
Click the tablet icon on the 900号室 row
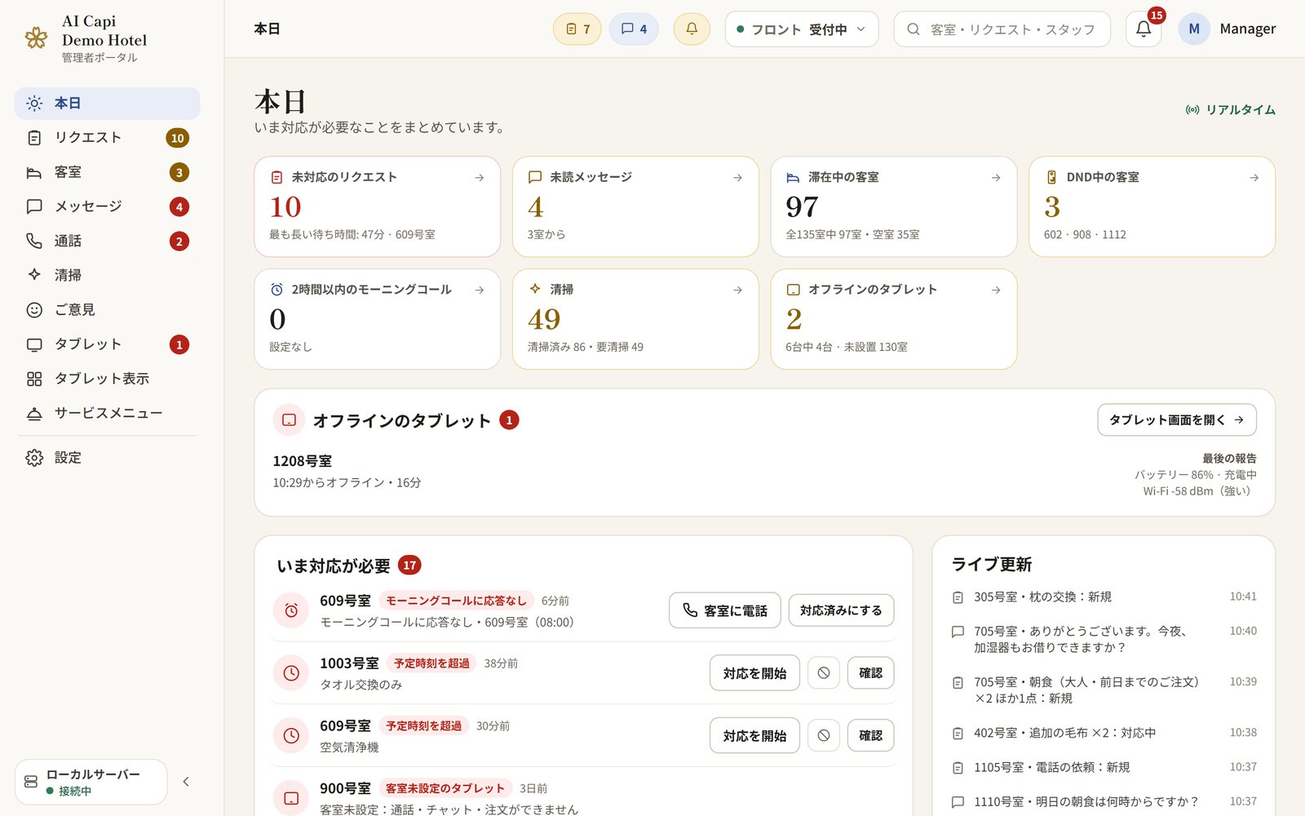click(x=291, y=799)
